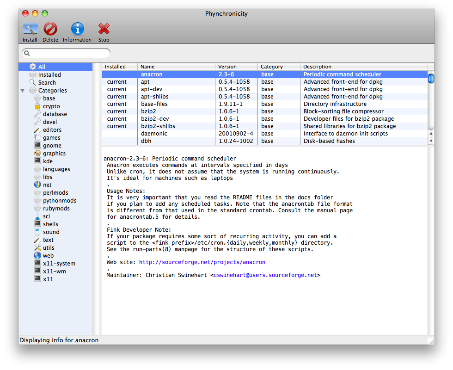This screenshot has width=453, height=370.
Task: Click the package list scrollbar thumb
Action: pyautogui.click(x=431, y=78)
